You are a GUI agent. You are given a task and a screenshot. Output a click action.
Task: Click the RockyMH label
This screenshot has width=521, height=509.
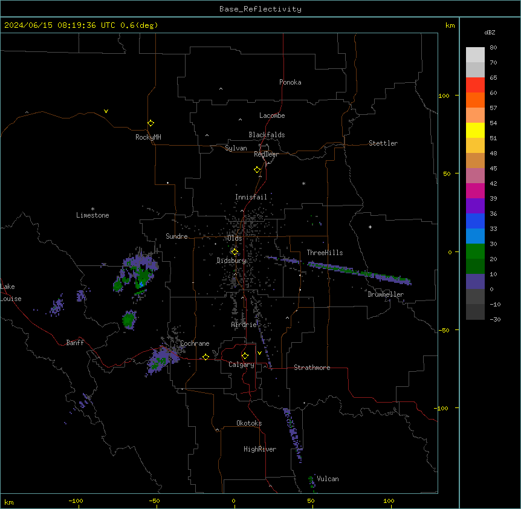coord(148,137)
